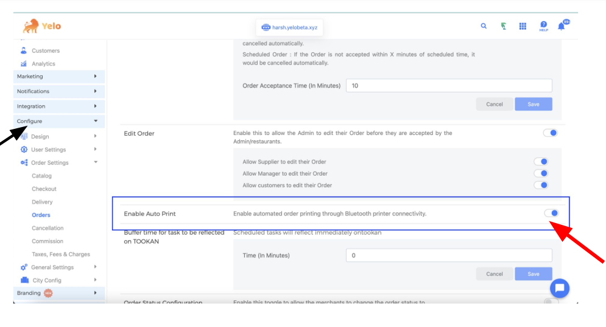Open the Help icon in header
Viewport: 606px width, 327px height.
(543, 26)
